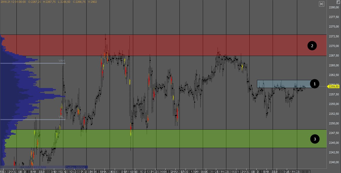Image resolution: width=341 pixels, height=173 pixels.
Task: Click the 2240,00 price axis label
Action: pos(334,162)
